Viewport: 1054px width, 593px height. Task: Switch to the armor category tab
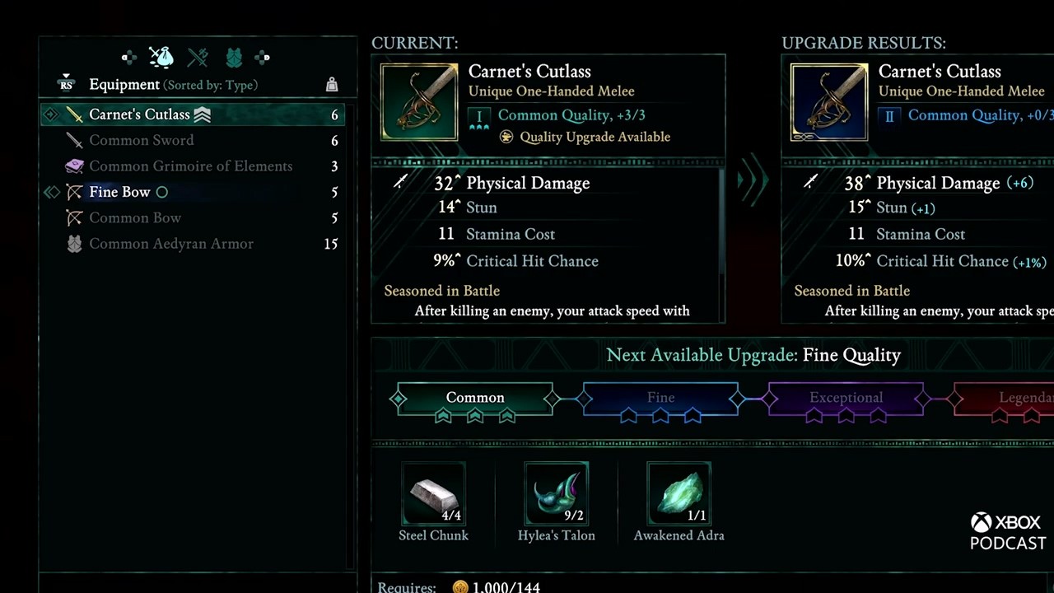click(234, 57)
